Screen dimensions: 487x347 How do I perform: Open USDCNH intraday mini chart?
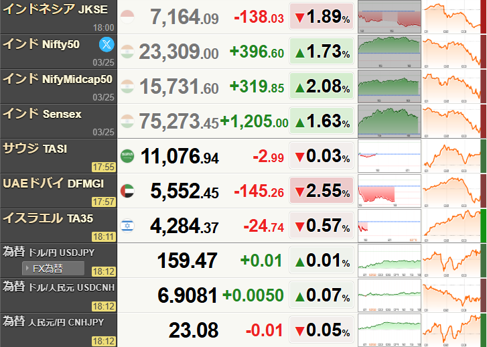point(389,295)
